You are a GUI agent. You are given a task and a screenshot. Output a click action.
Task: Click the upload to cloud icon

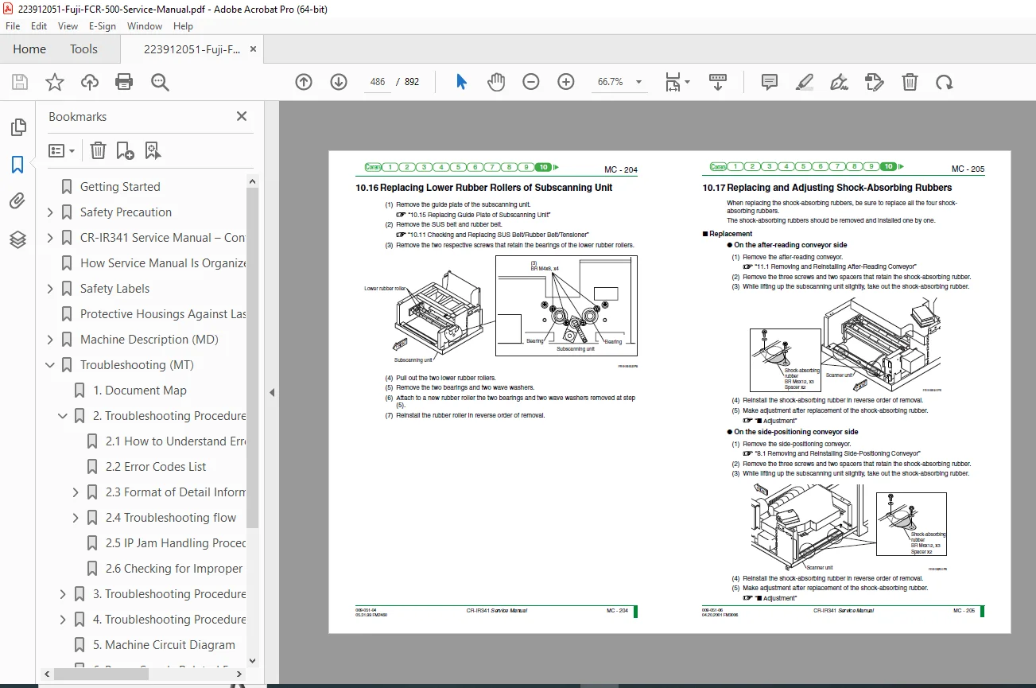tap(90, 82)
